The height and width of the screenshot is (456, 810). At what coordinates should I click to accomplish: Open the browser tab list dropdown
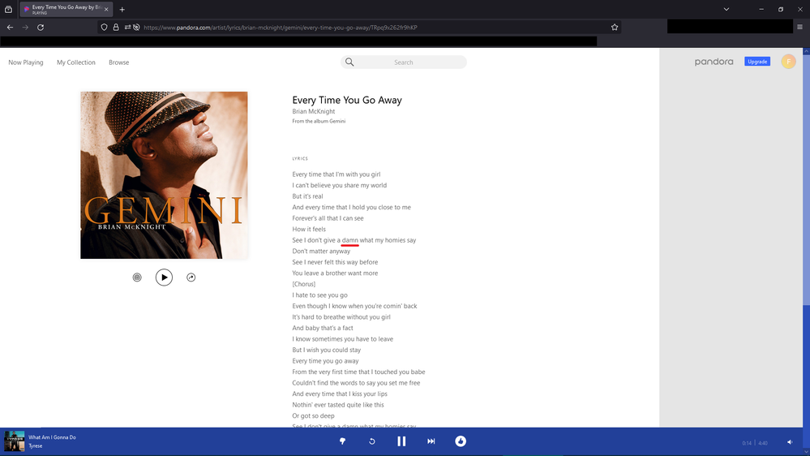click(726, 9)
